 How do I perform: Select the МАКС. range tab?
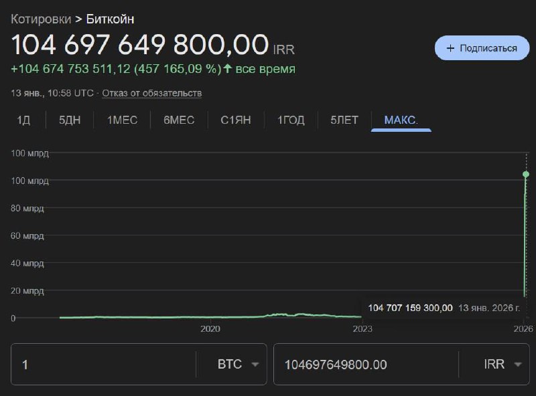click(401, 120)
